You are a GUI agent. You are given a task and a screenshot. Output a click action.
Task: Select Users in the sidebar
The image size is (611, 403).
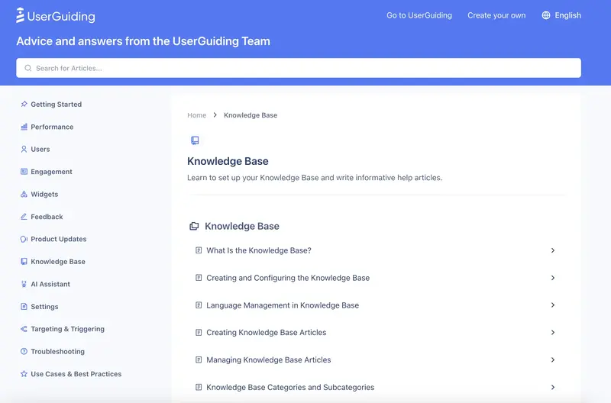point(40,149)
